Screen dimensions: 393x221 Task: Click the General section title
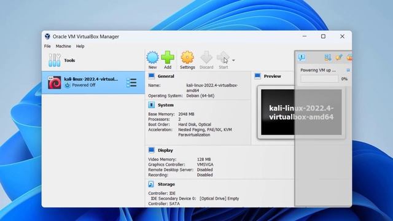(x=166, y=76)
